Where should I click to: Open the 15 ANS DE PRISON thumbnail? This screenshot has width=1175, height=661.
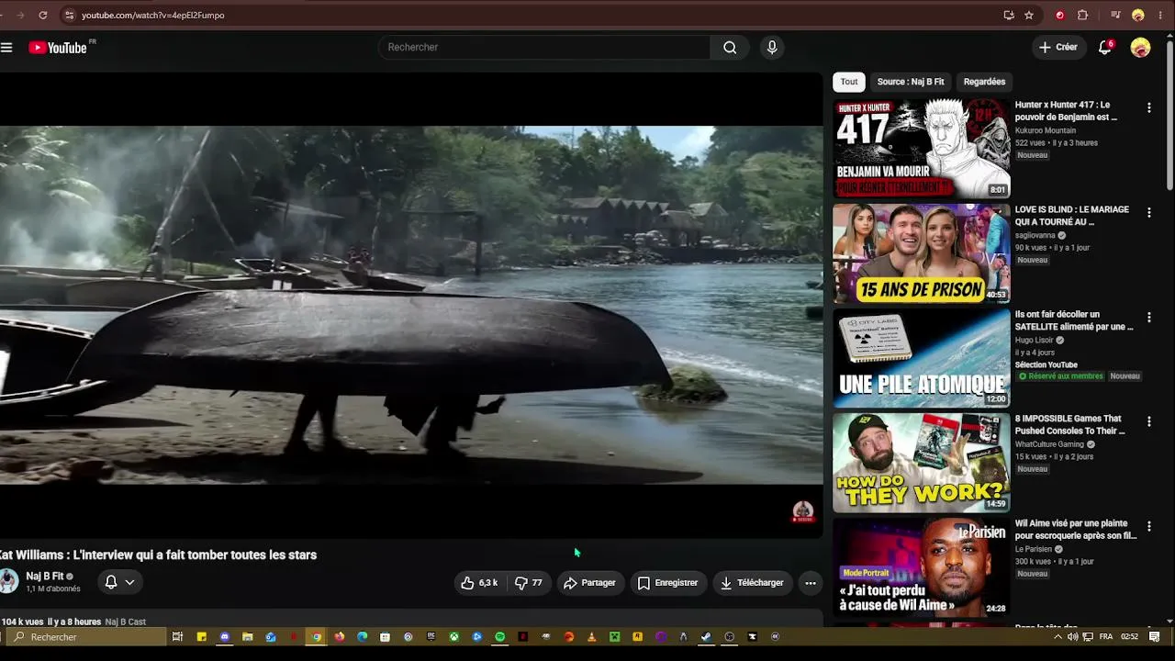921,253
